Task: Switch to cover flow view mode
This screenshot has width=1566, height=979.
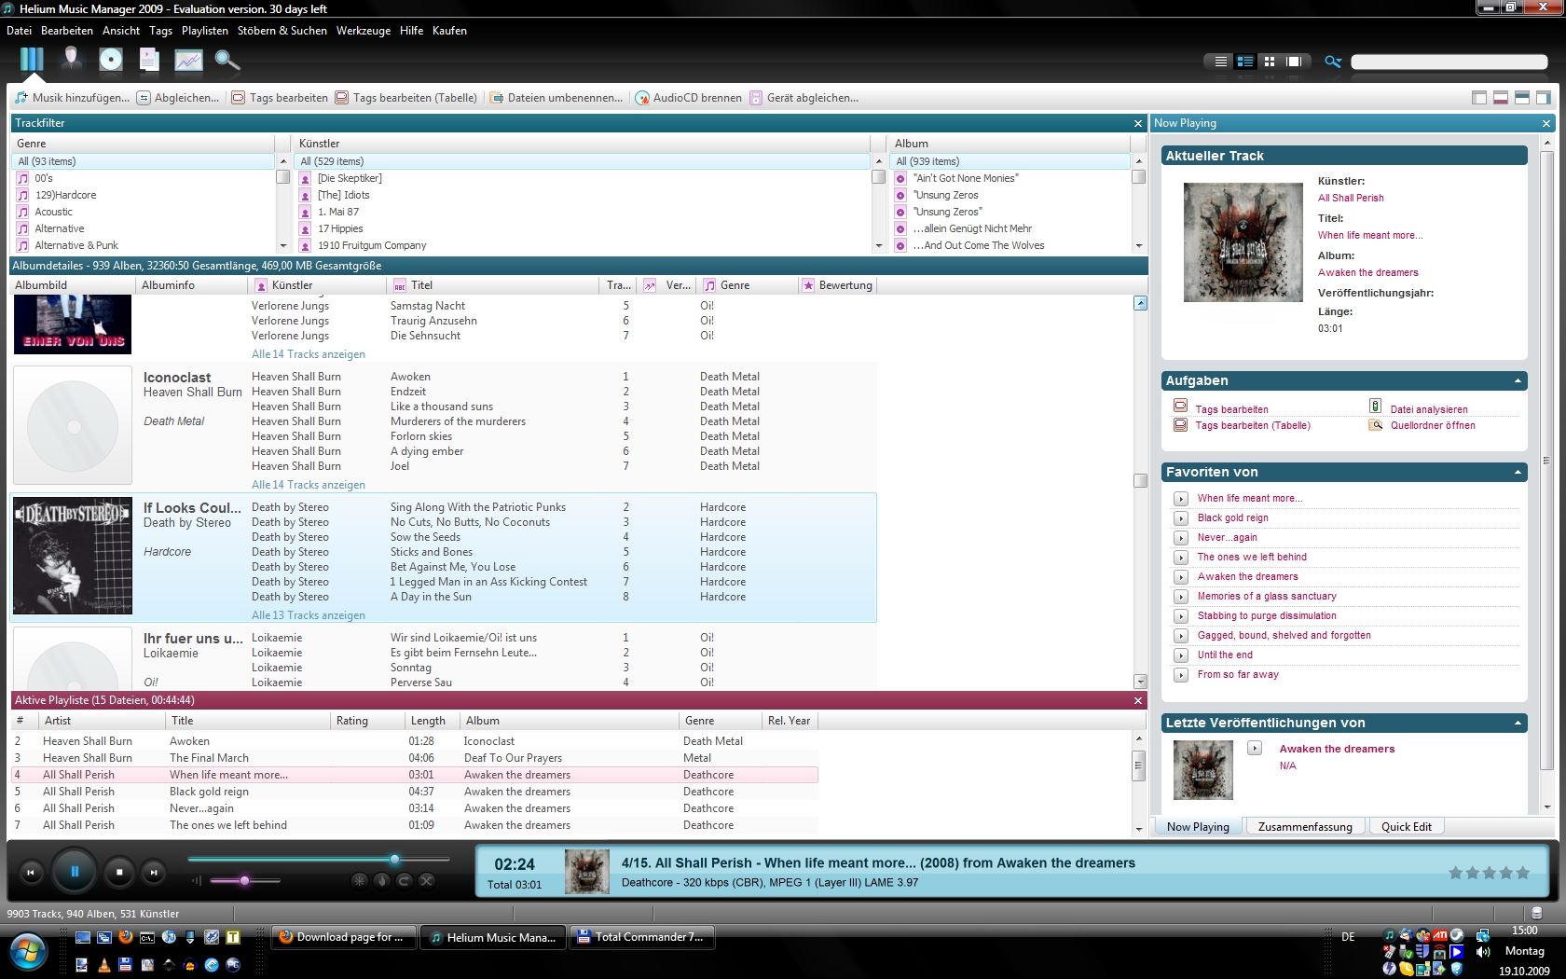Action: (1294, 62)
